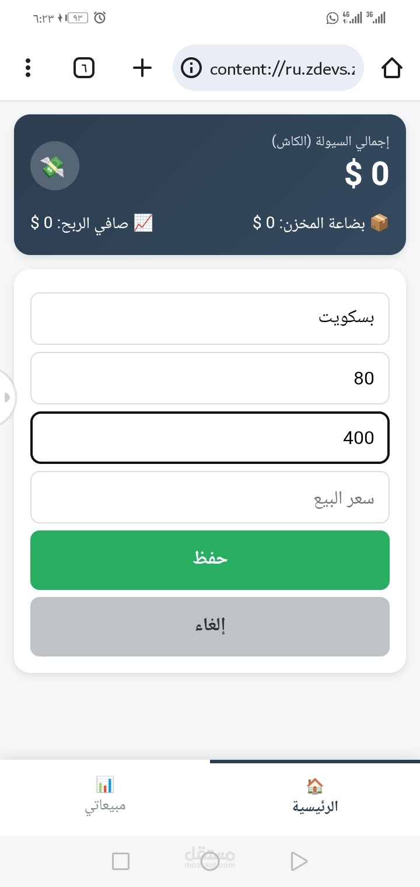Open the tab switcher showing ٦ tabs
The height and width of the screenshot is (887, 420).
(x=84, y=68)
